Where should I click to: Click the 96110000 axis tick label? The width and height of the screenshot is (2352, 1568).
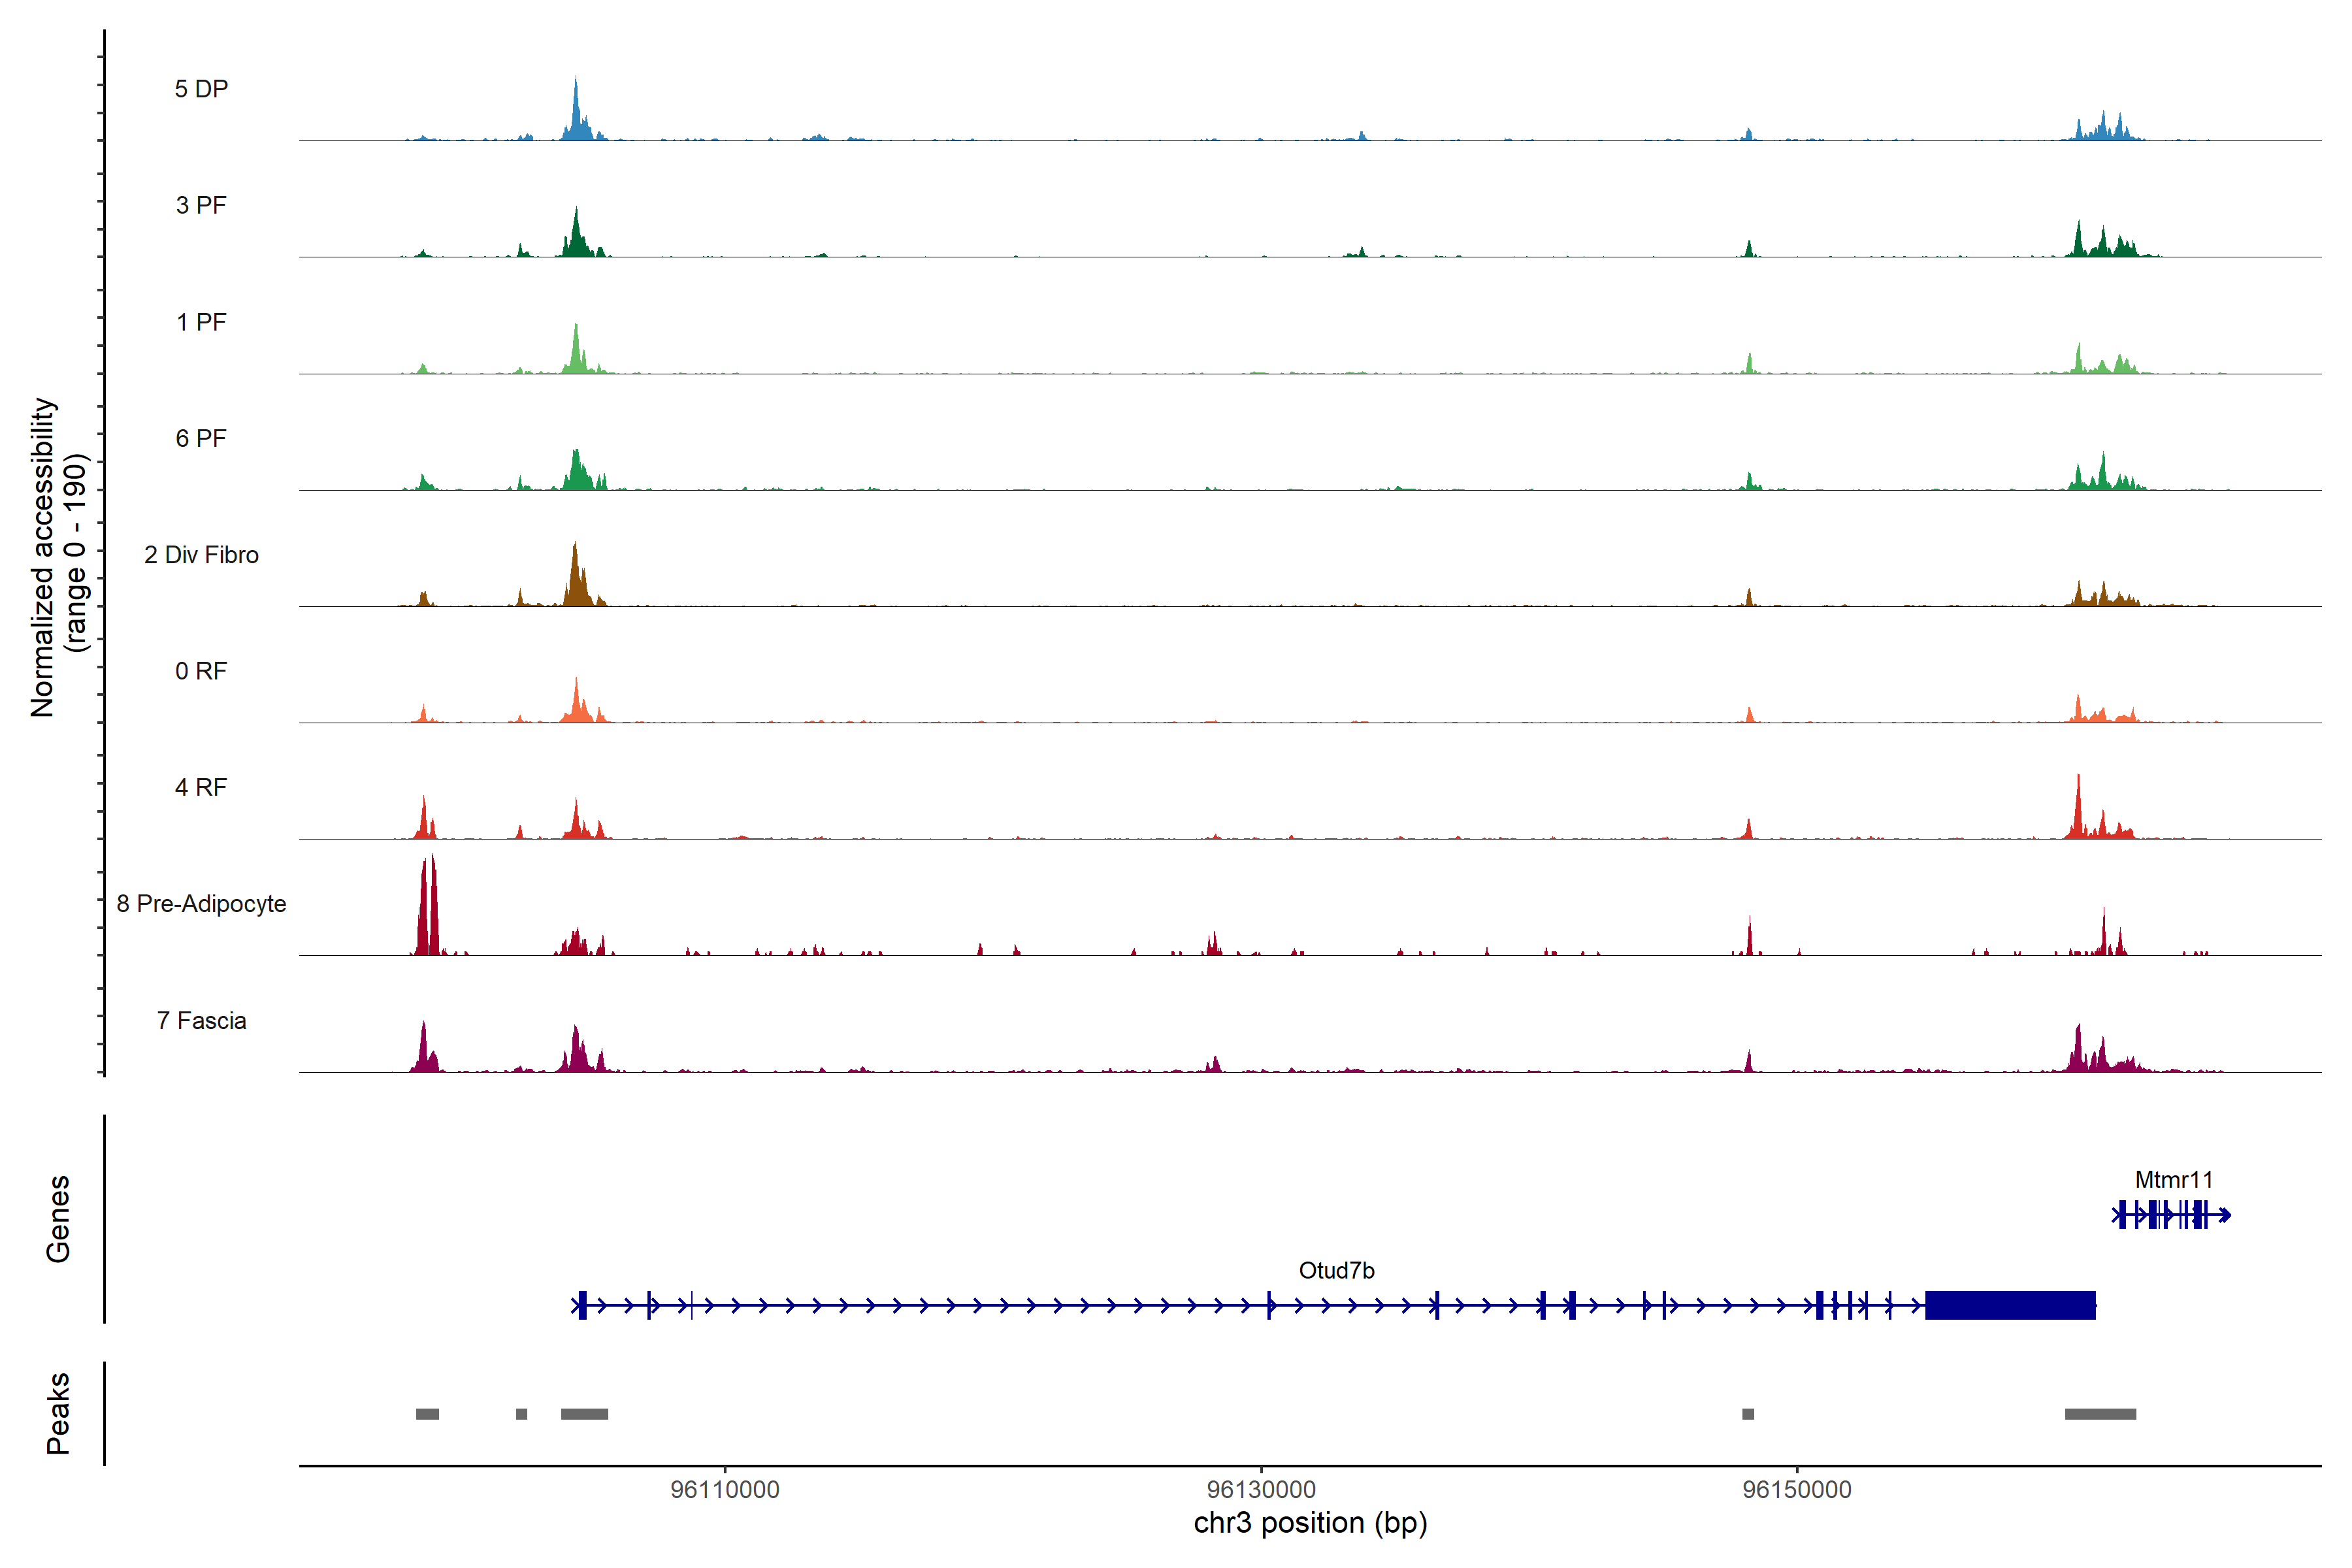tap(725, 1489)
